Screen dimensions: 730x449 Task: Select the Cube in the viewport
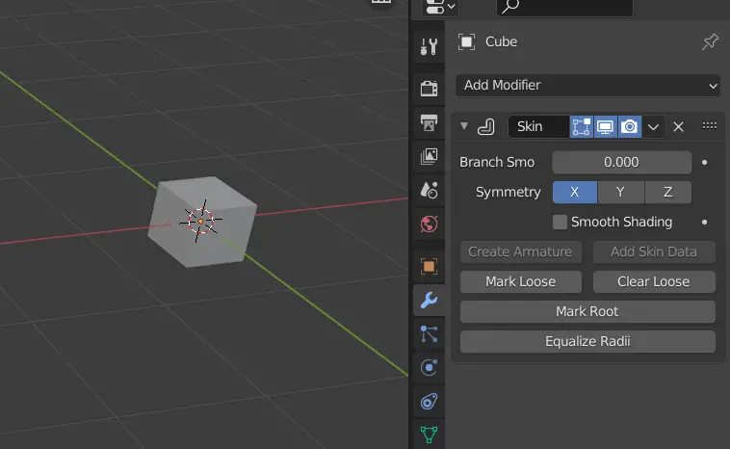point(202,222)
